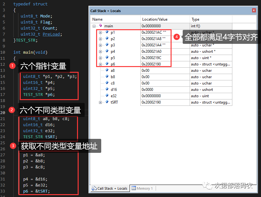Click the Name column header

click(x=115, y=19)
